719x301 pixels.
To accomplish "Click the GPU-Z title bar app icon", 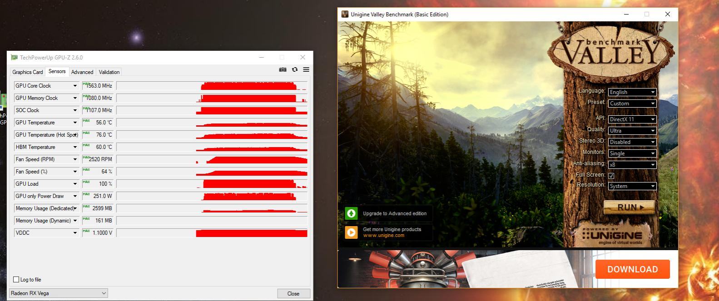I will tap(14, 57).
